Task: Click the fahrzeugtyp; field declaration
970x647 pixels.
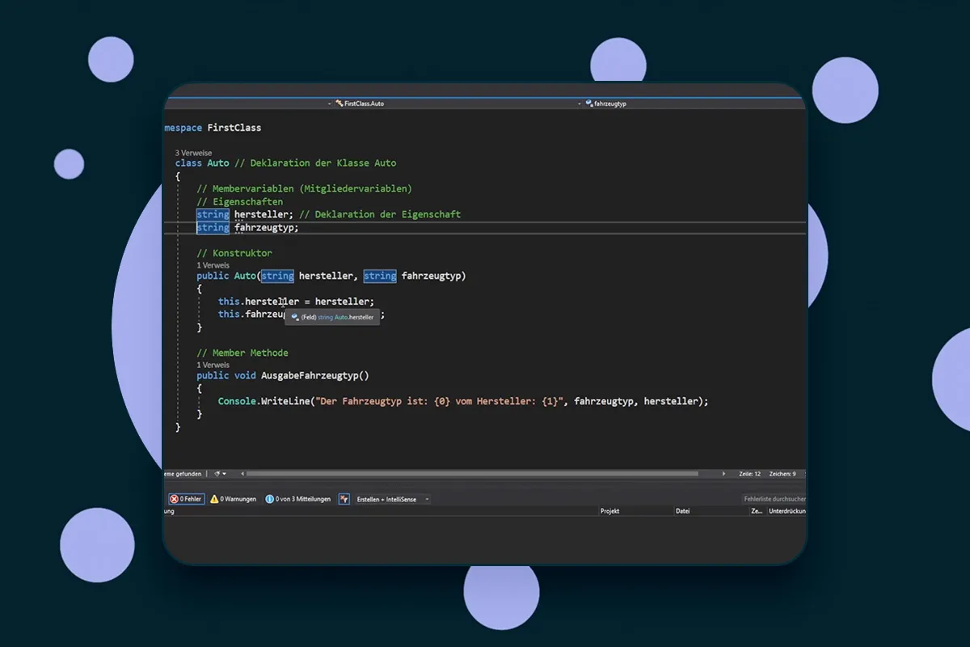Action: 267,227
